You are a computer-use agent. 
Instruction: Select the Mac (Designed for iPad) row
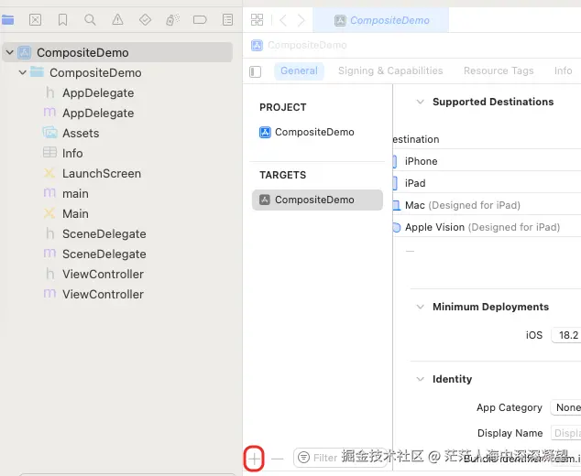pos(487,205)
